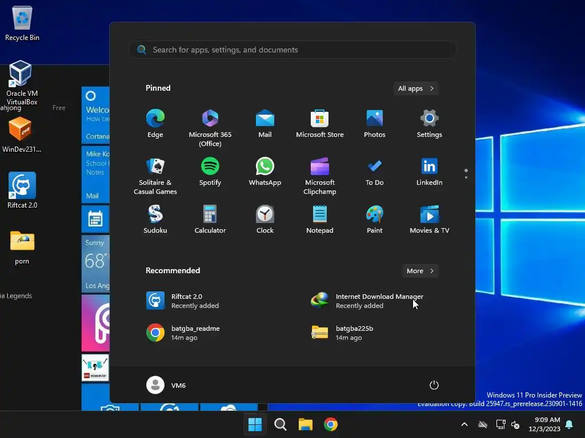
Task: Open the clock showing 9:09 AM
Action: click(544, 424)
